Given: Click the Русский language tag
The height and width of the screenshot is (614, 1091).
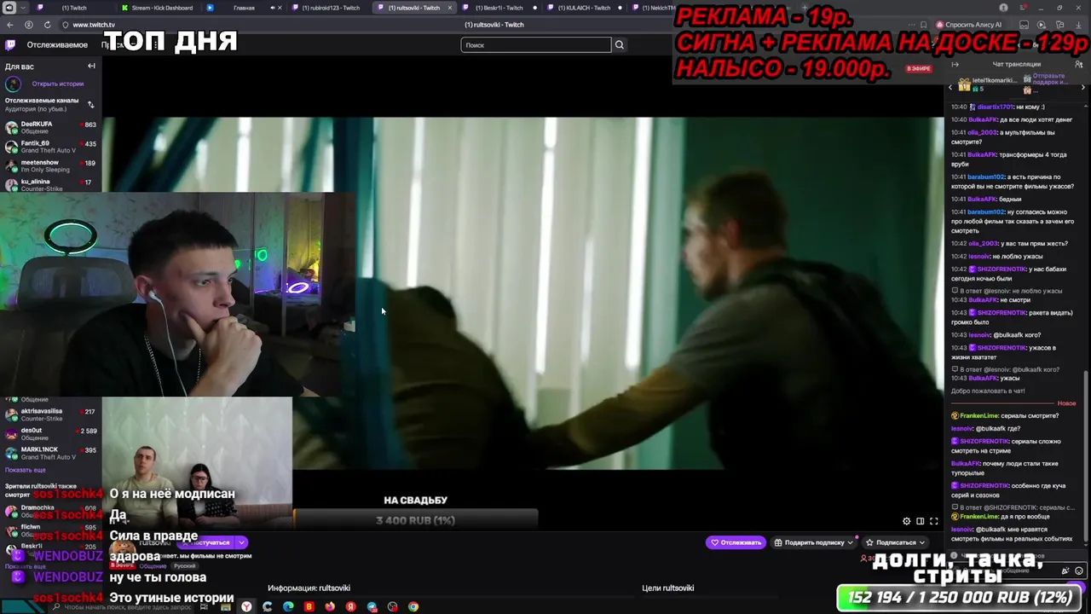Looking at the screenshot, I should pos(184,566).
